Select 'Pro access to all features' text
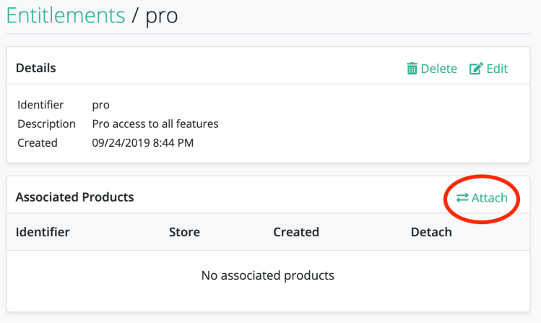 155,124
